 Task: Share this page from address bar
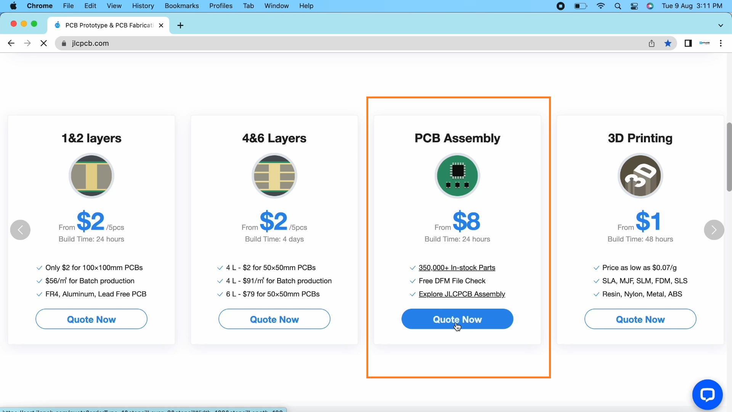click(652, 43)
